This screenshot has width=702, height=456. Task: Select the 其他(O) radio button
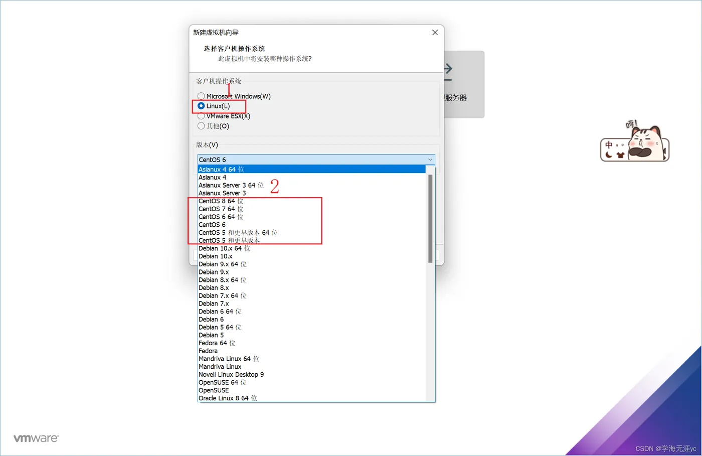point(201,126)
